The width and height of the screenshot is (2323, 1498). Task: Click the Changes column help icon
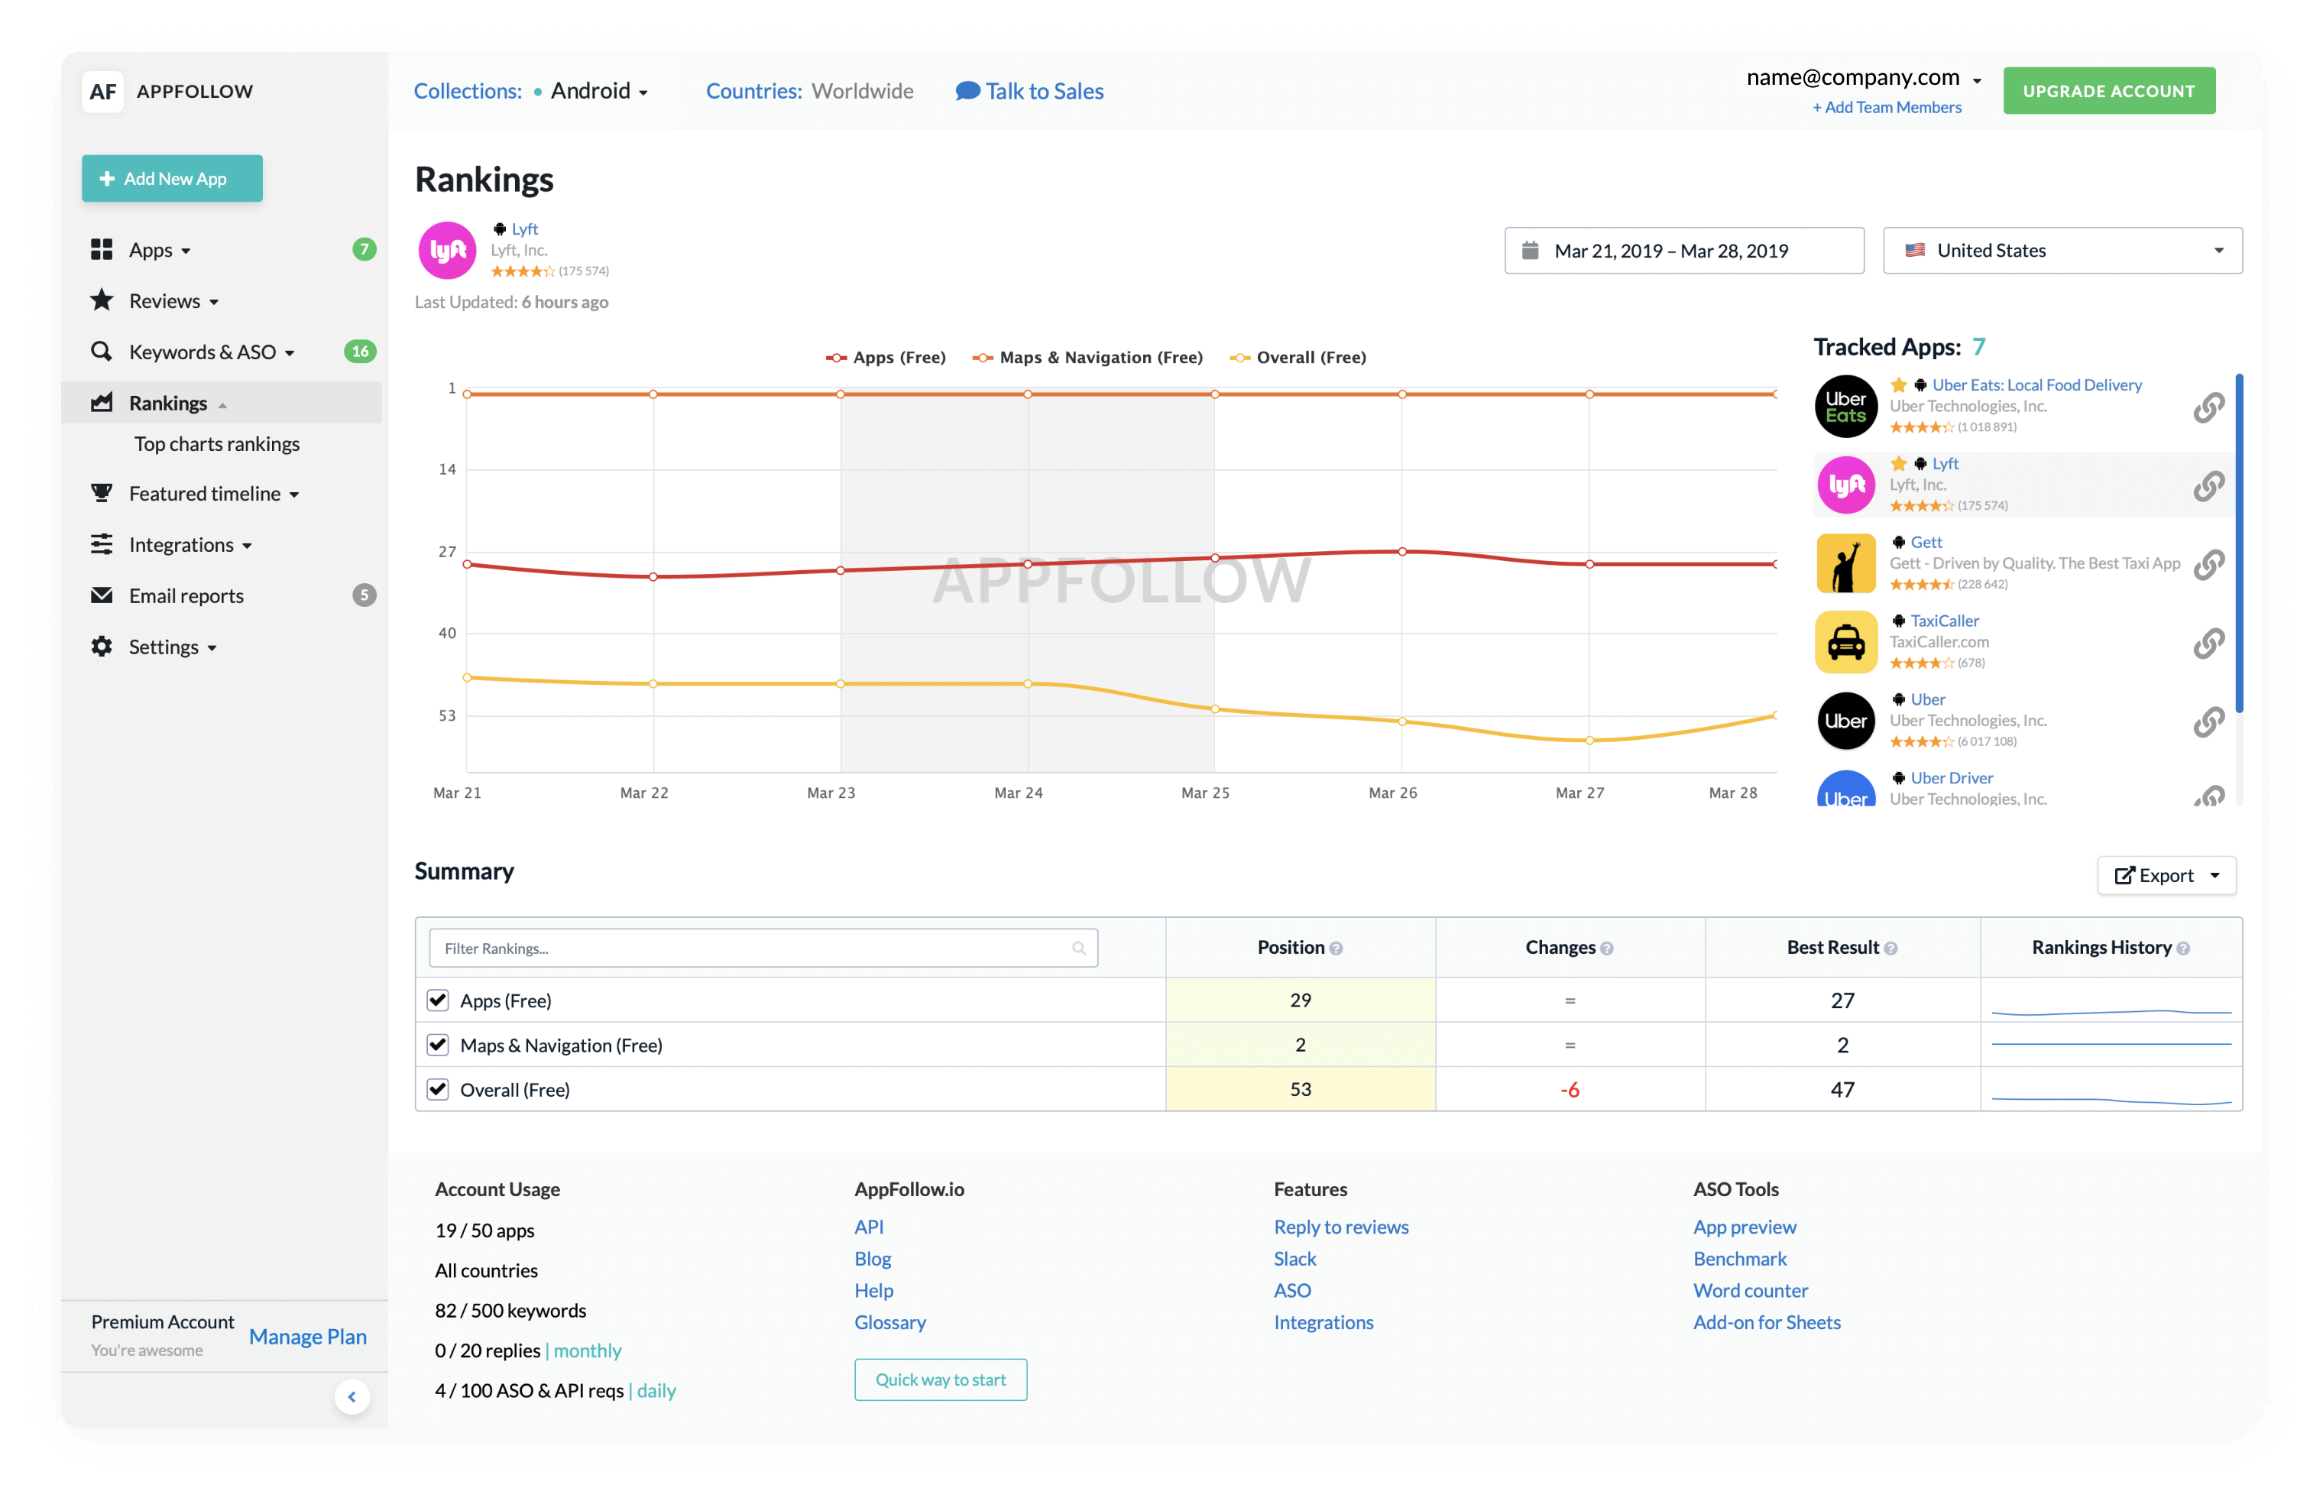pyautogui.click(x=1606, y=949)
